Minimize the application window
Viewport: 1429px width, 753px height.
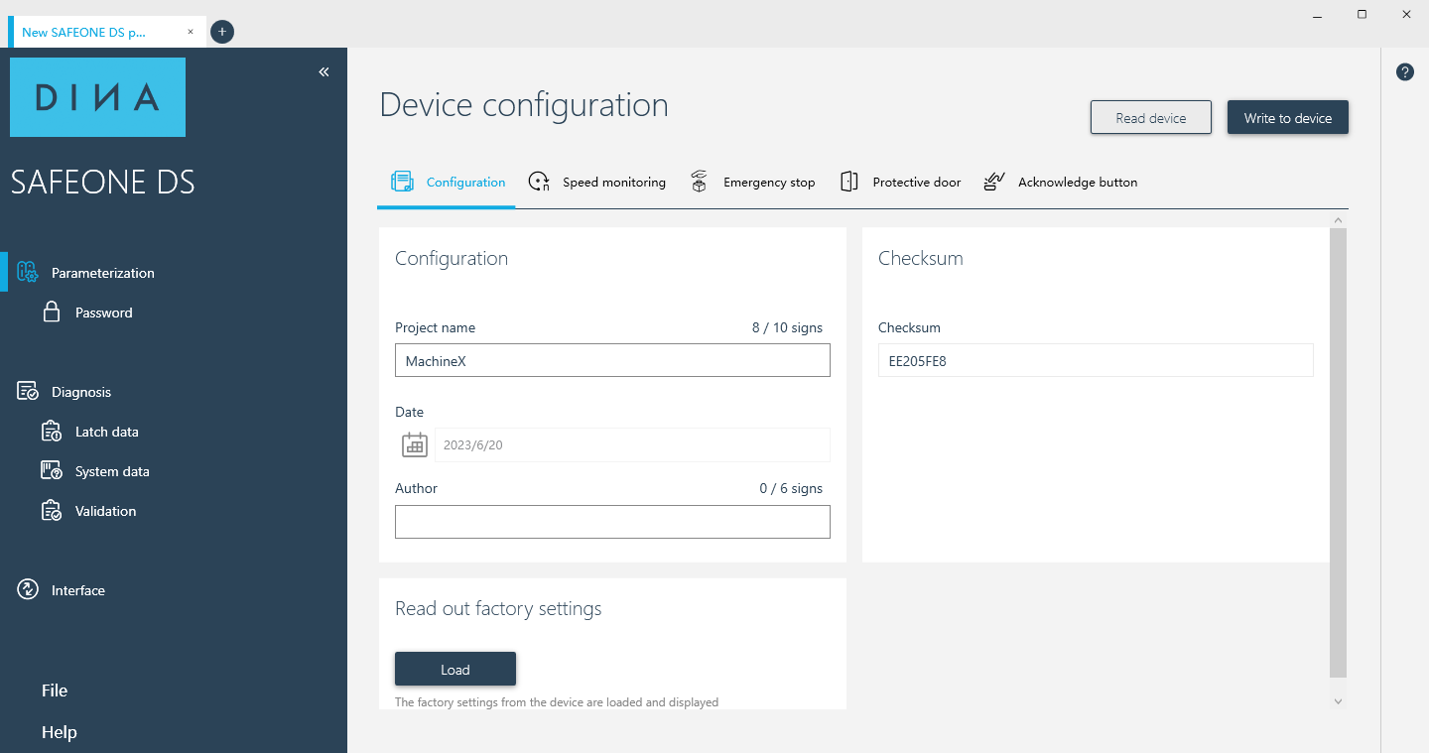tap(1317, 14)
